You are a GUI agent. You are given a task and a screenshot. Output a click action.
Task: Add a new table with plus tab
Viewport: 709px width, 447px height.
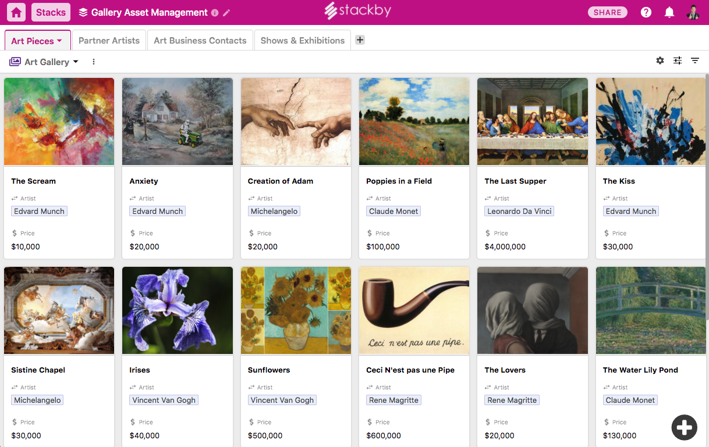pos(360,40)
